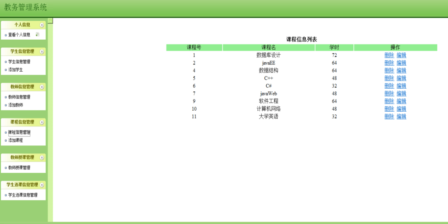The height and width of the screenshot is (224, 448).
Task: Click 编辑 for the 大学英语 course
Action: (x=401, y=116)
